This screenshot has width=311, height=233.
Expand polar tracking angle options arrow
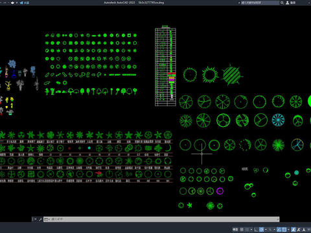pos(266,230)
